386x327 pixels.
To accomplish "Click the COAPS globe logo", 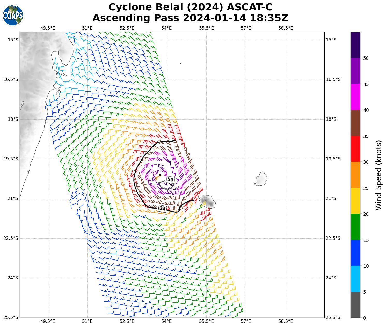I will (x=13, y=15).
